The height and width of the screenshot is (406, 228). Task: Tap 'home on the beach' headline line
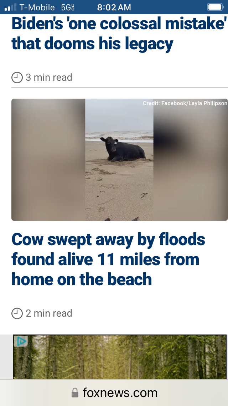tap(82, 279)
